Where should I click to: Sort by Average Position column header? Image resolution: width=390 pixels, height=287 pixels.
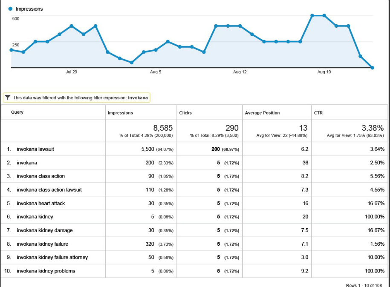pos(262,113)
